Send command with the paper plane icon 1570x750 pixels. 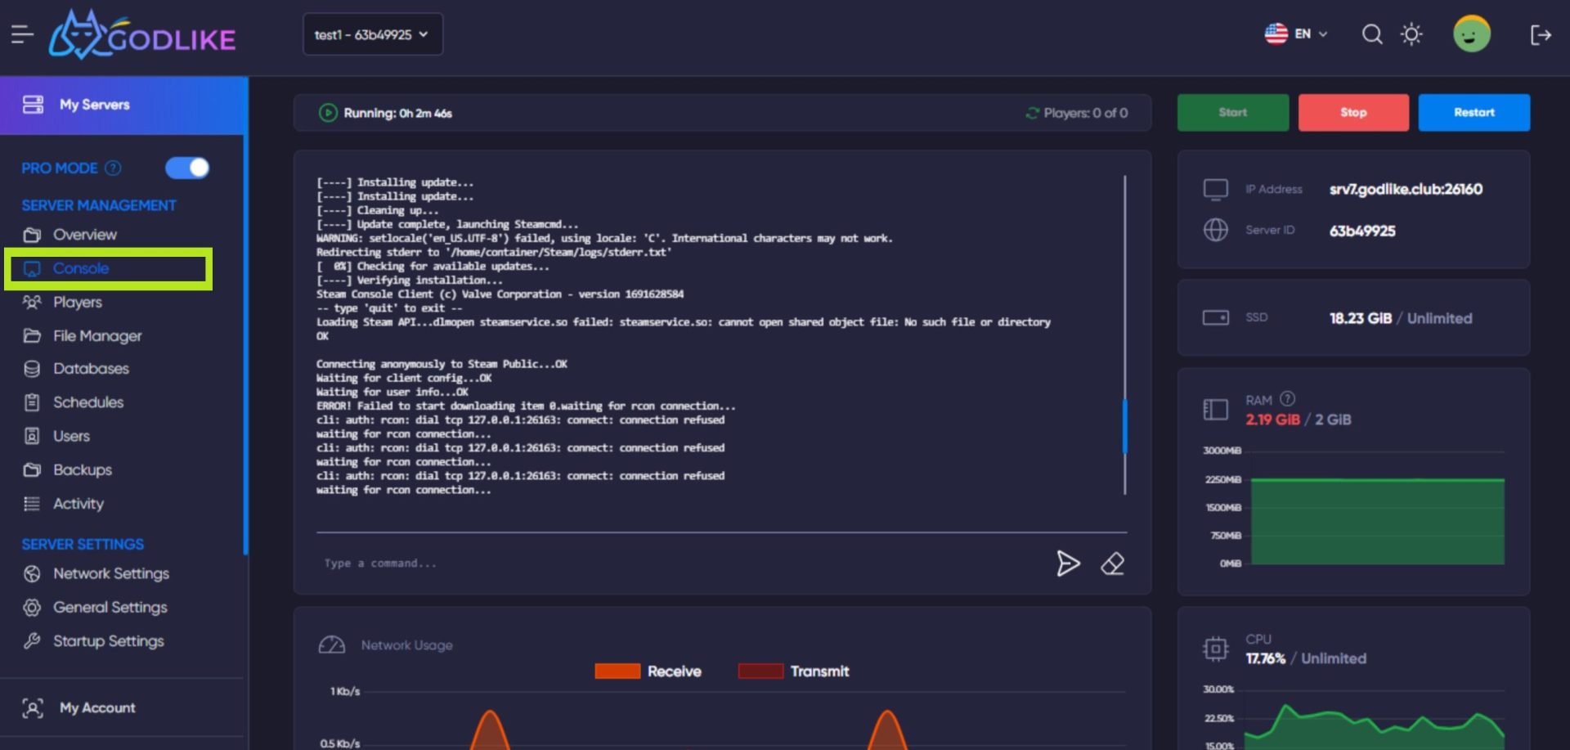(x=1068, y=564)
